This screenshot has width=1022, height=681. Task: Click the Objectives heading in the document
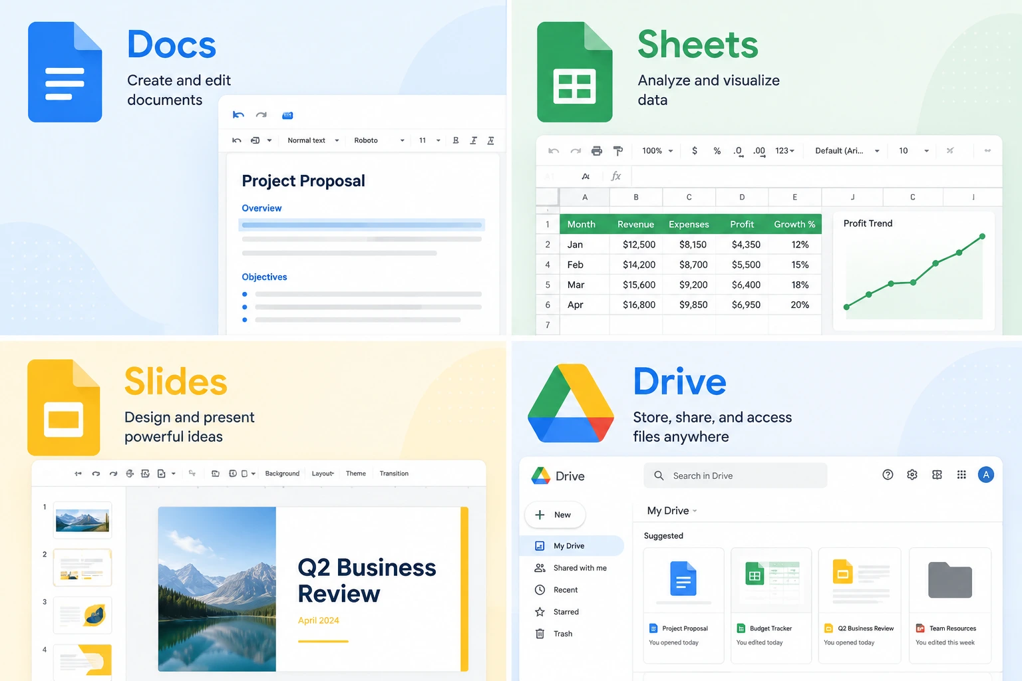click(x=264, y=277)
